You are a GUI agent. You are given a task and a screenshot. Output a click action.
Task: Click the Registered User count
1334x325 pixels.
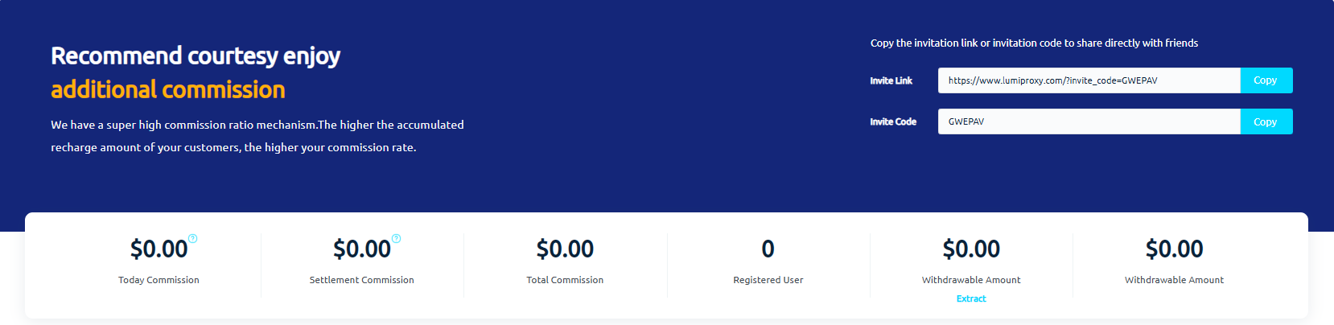tap(768, 249)
